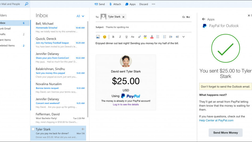Toggle italic formatting
The width and height of the screenshot is (252, 142).
click(120, 37)
